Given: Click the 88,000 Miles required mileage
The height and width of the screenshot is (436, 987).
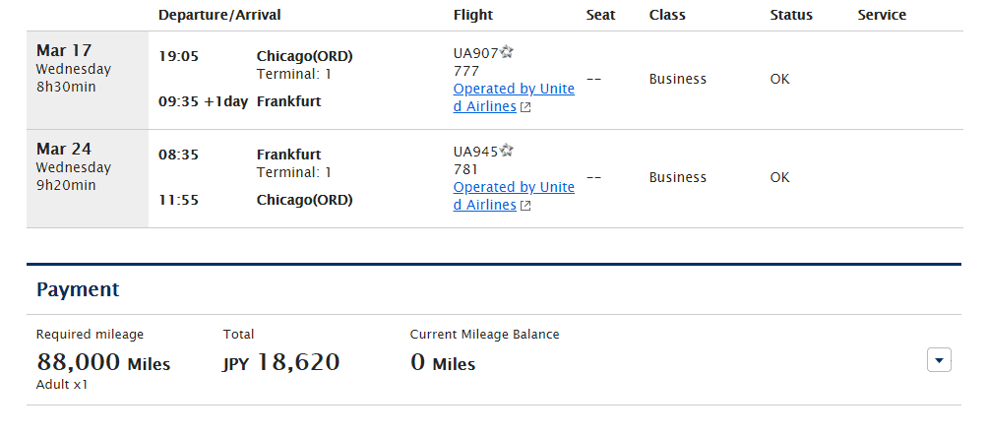Looking at the screenshot, I should [x=103, y=362].
